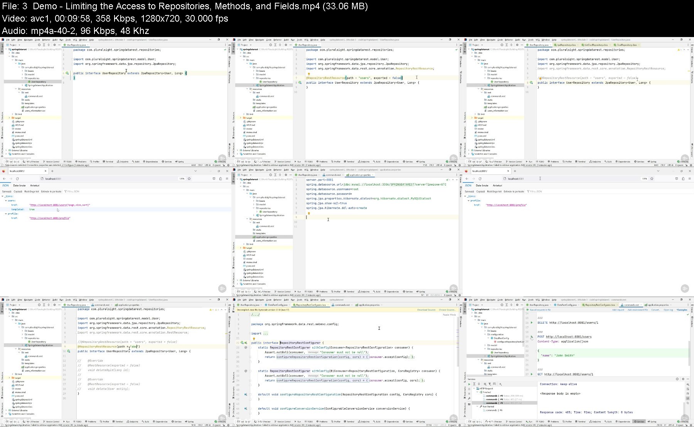Switch to Date brute tab in users JSON viewer
The width and height of the screenshot is (694, 427).
[x=19, y=186]
